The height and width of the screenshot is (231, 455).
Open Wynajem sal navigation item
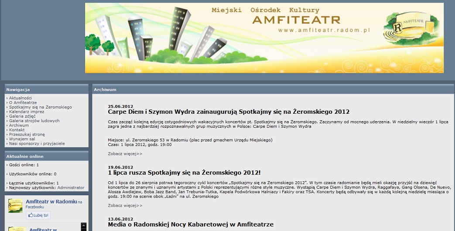pos(22,139)
